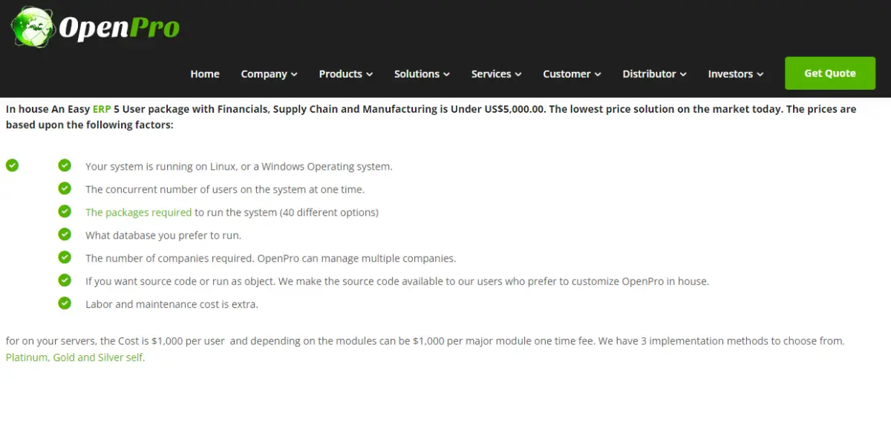The height and width of the screenshot is (445, 891).
Task: Follow the green ERP link in the heading
Action: (x=102, y=109)
